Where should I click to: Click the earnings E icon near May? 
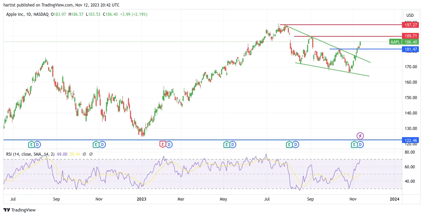click(x=227, y=145)
